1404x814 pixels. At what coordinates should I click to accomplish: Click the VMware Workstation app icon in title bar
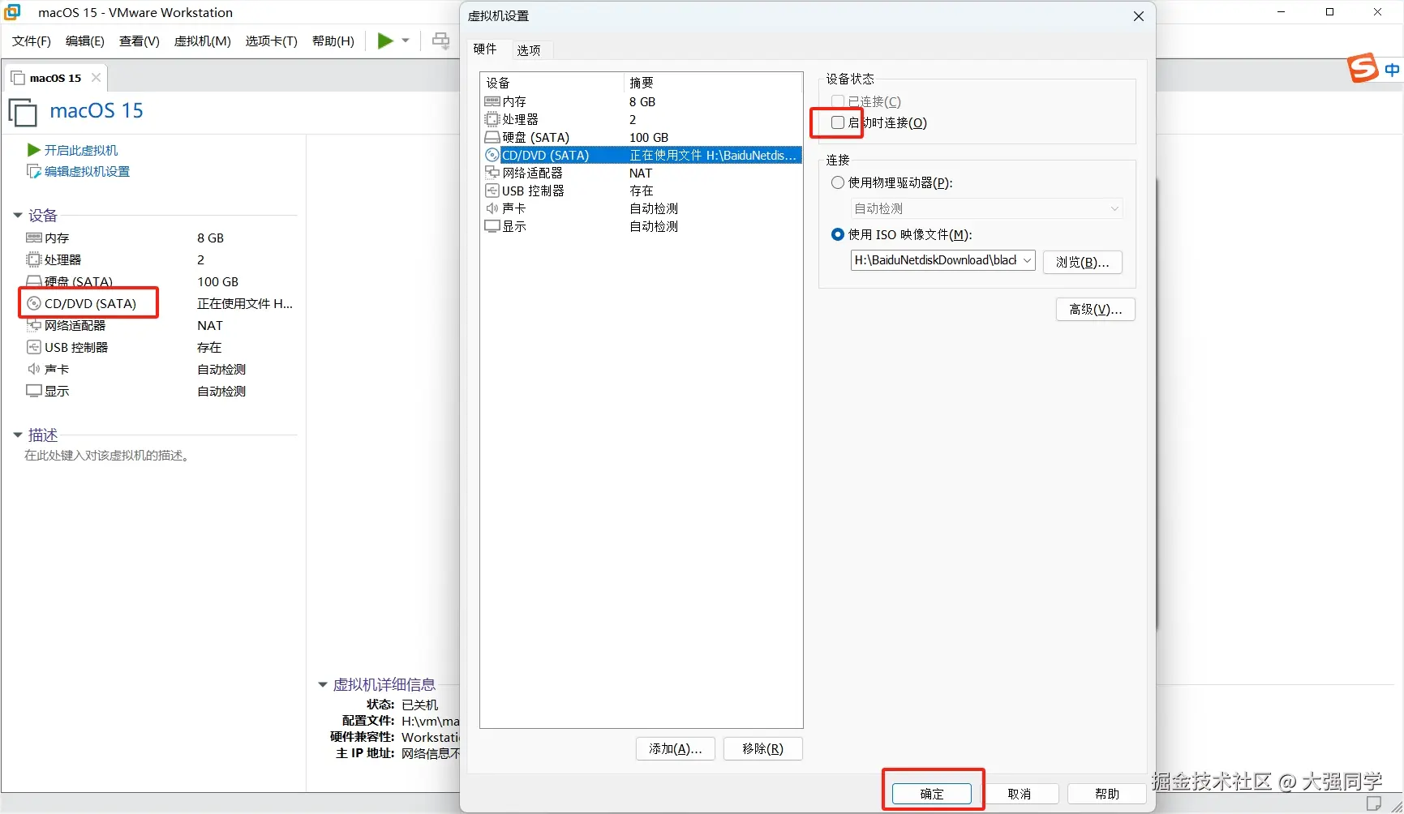click(13, 12)
